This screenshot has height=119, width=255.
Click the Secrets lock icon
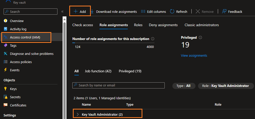tap(6, 97)
